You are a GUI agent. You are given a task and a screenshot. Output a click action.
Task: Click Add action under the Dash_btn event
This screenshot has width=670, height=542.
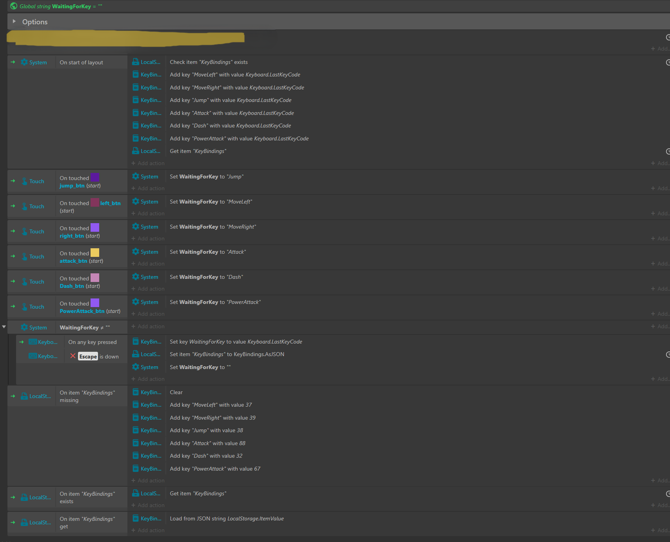pos(151,289)
